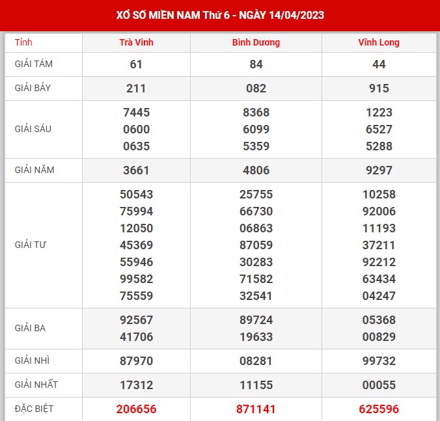Select Trà Vinh fifth prize 3661
440x421 pixels.
coord(136,170)
